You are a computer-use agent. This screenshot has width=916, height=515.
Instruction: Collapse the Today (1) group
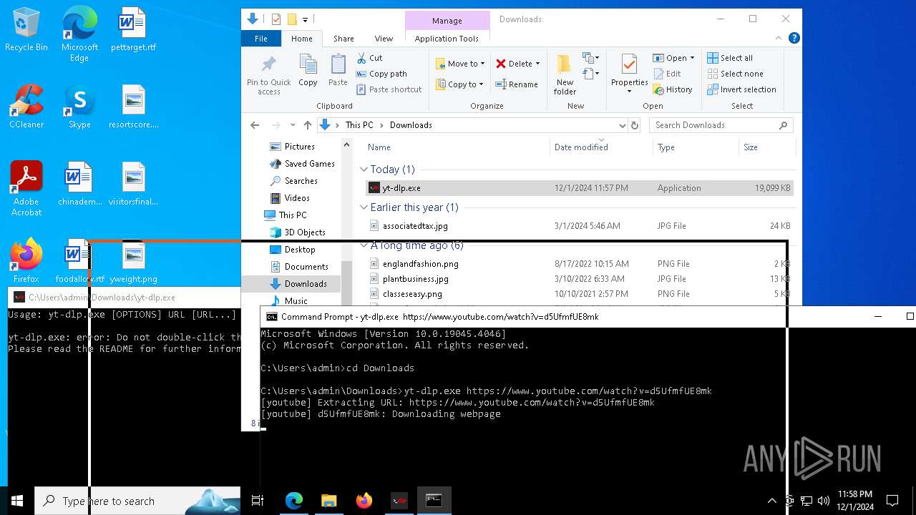364,170
